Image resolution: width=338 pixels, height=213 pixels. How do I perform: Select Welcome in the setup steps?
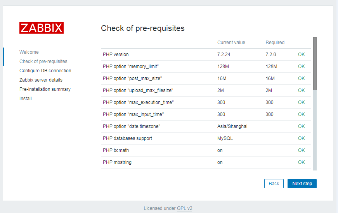point(29,52)
